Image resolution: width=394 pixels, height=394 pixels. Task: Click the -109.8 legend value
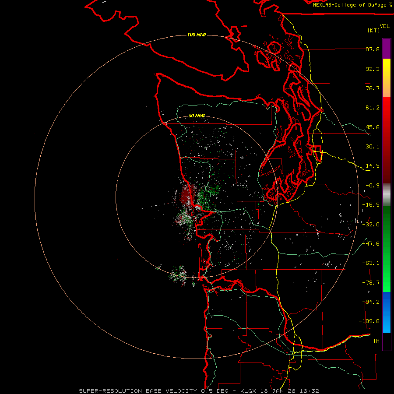tap(369, 321)
